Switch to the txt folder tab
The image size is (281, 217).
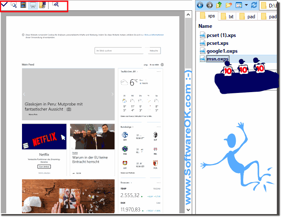tap(227, 17)
